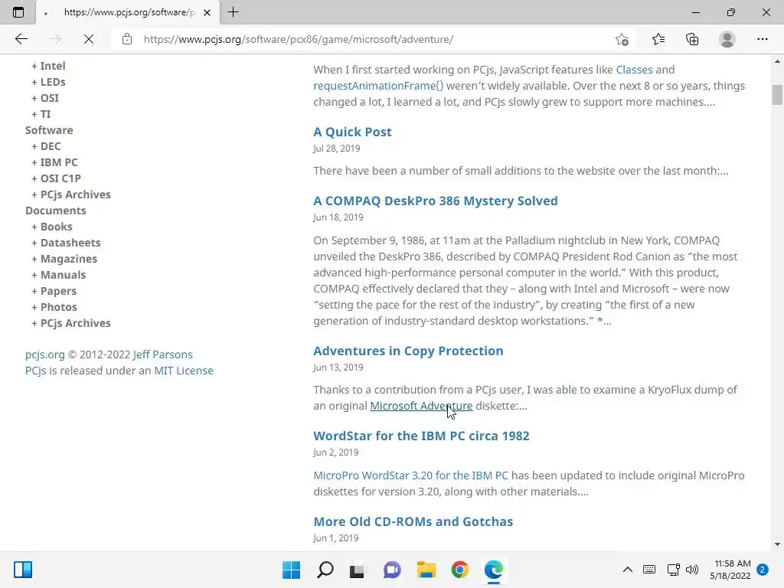Image resolution: width=784 pixels, height=588 pixels.
Task: Show hidden system tray icons
Action: 628,570
